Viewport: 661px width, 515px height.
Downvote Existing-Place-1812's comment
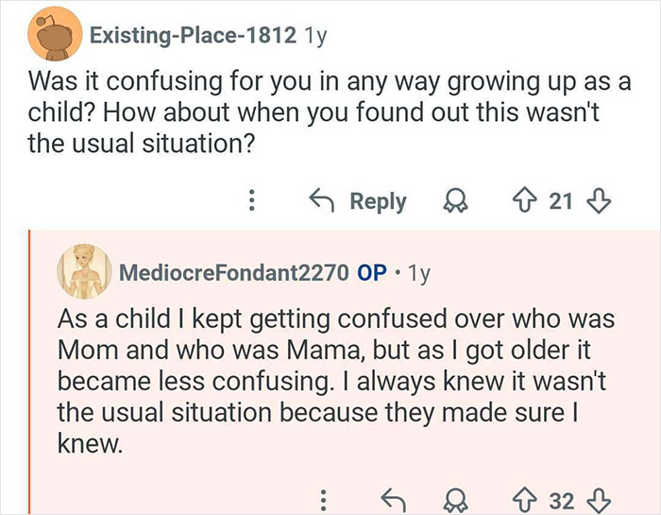tap(598, 201)
